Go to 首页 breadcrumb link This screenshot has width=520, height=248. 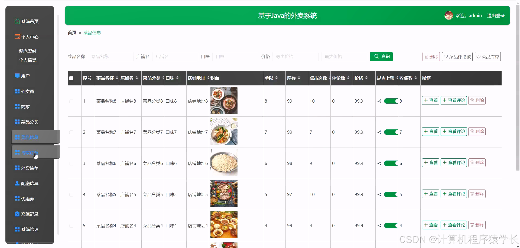point(72,32)
